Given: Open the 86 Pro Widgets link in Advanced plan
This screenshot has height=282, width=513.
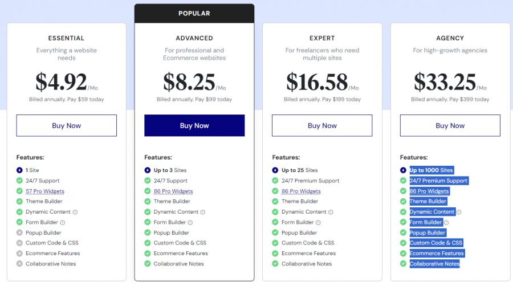Looking at the screenshot, I should pos(173,191).
